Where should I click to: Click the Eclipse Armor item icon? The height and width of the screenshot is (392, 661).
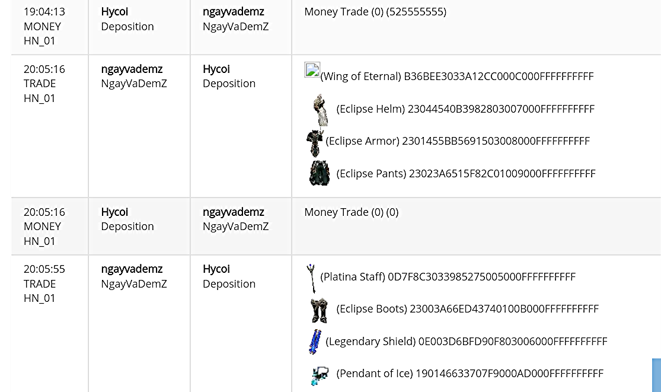pos(315,143)
